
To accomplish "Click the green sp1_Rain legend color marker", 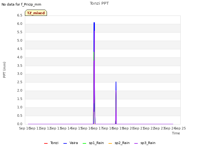I will click(x=84, y=143).
